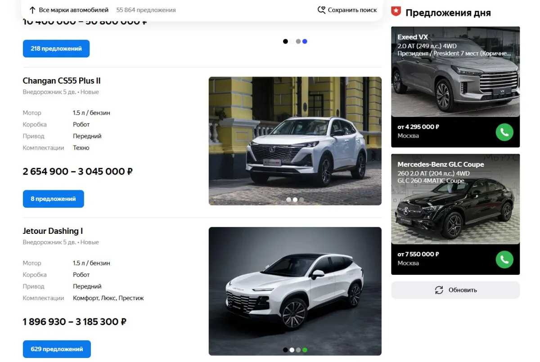540x362 pixels.
Task: Click Комфорт, Люкс, Престиж trim list
Action: [x=108, y=298]
